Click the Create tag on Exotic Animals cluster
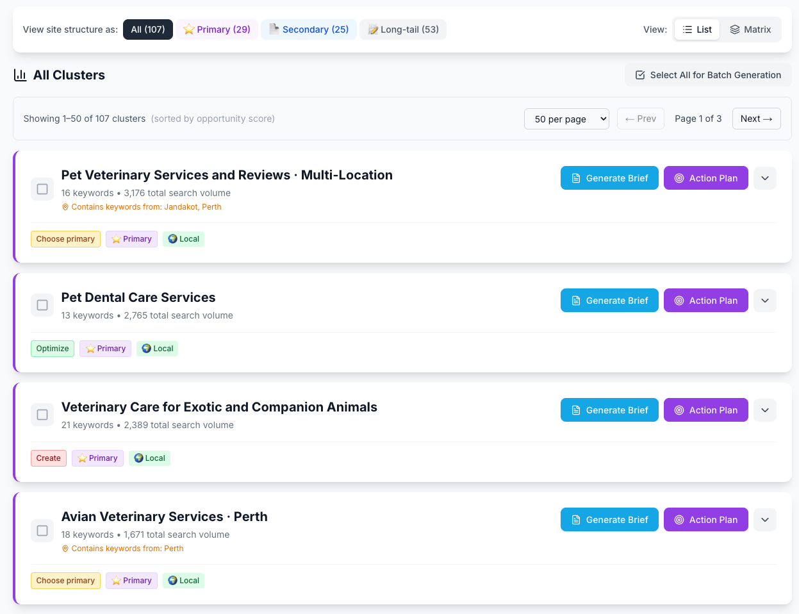This screenshot has width=799, height=614. coord(49,458)
